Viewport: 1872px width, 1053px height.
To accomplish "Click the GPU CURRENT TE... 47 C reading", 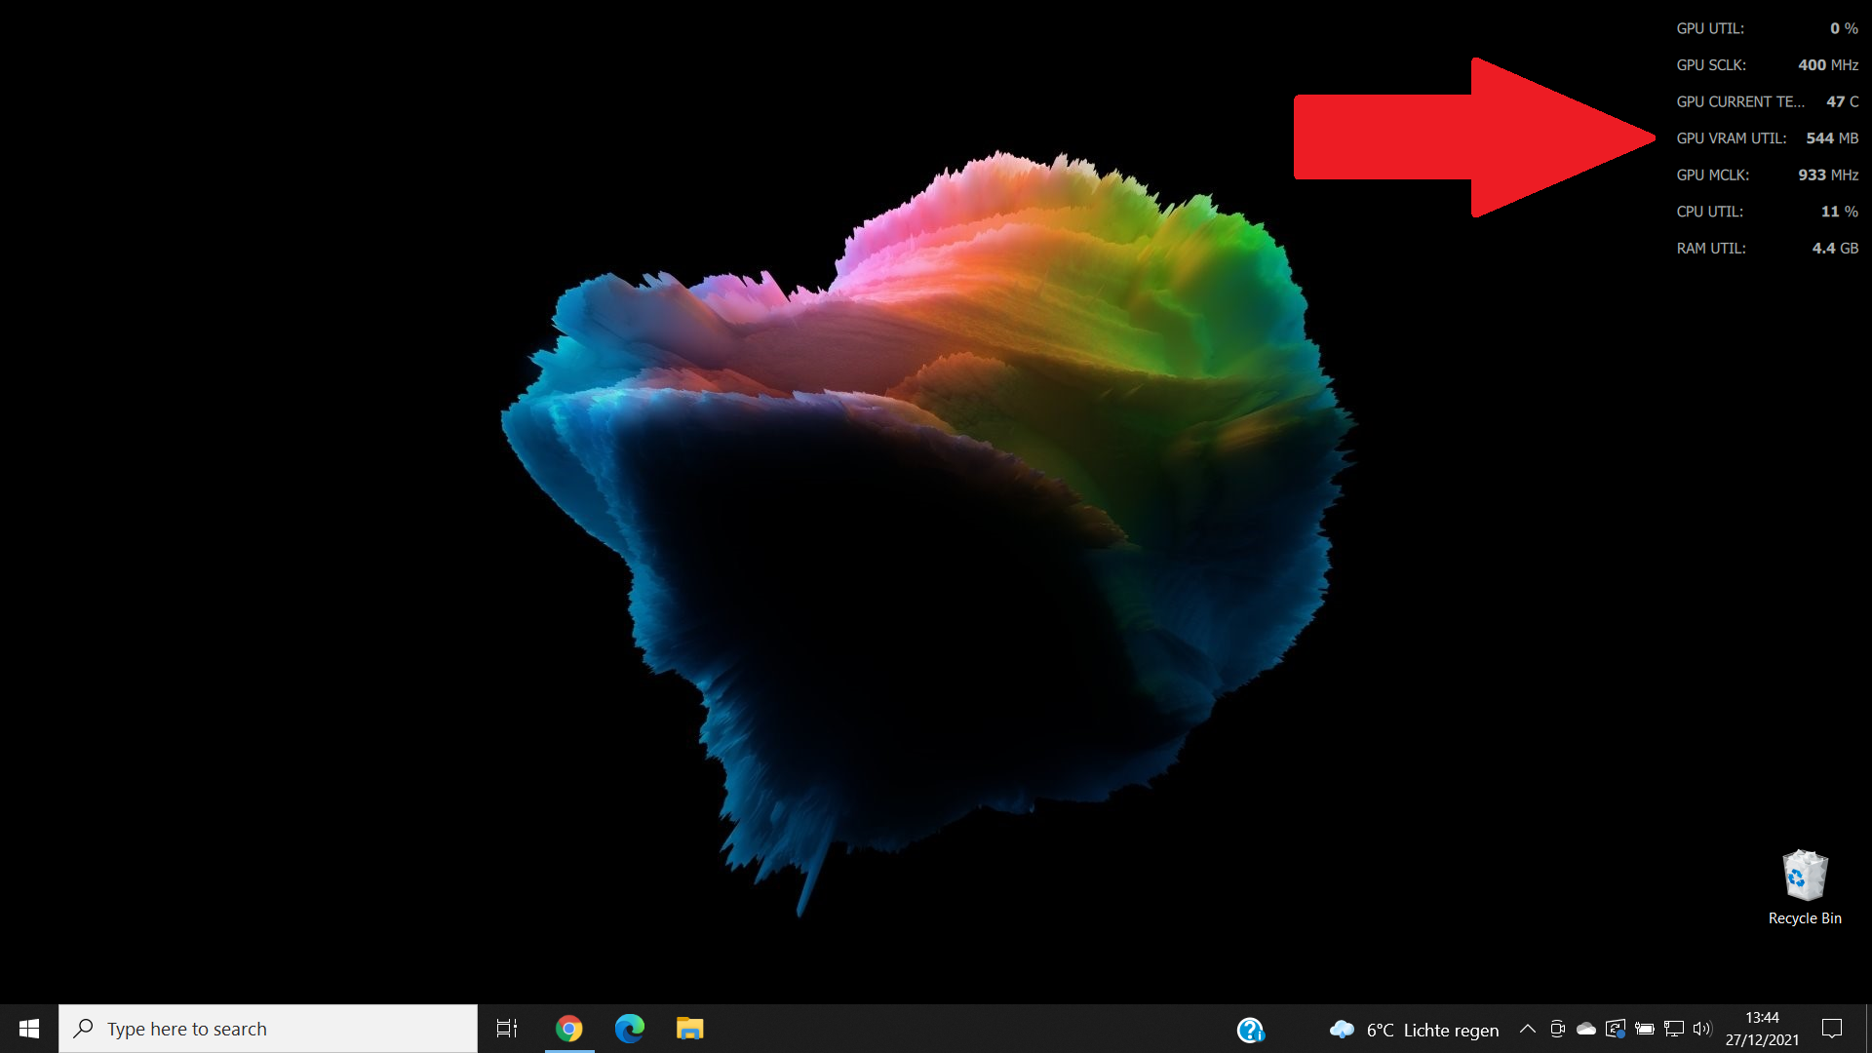I will pyautogui.click(x=1767, y=101).
